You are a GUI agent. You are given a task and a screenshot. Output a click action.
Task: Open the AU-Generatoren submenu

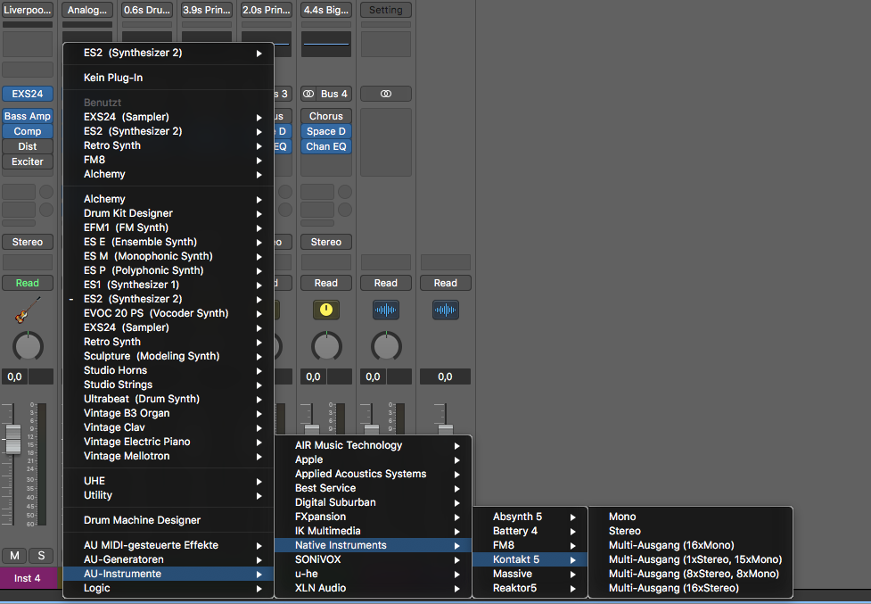pos(168,559)
